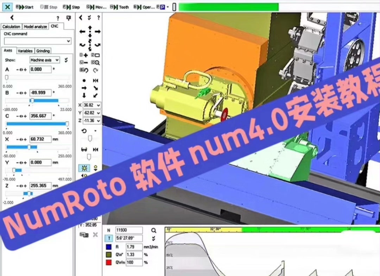Click the B axis slider handle
This screenshot has width=380, height=276.
(32, 100)
